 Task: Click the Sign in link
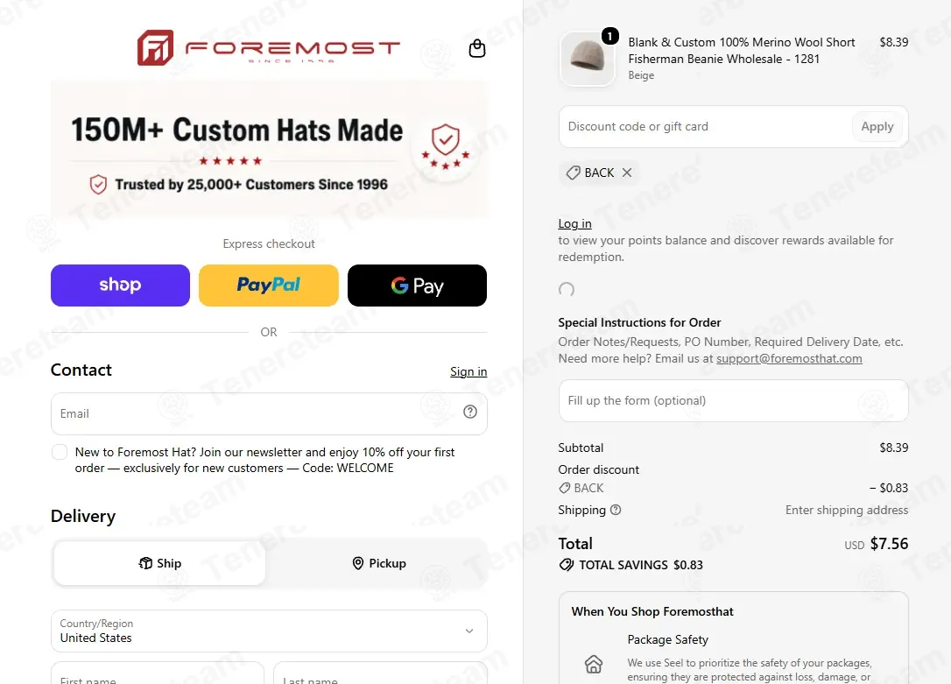[468, 371]
